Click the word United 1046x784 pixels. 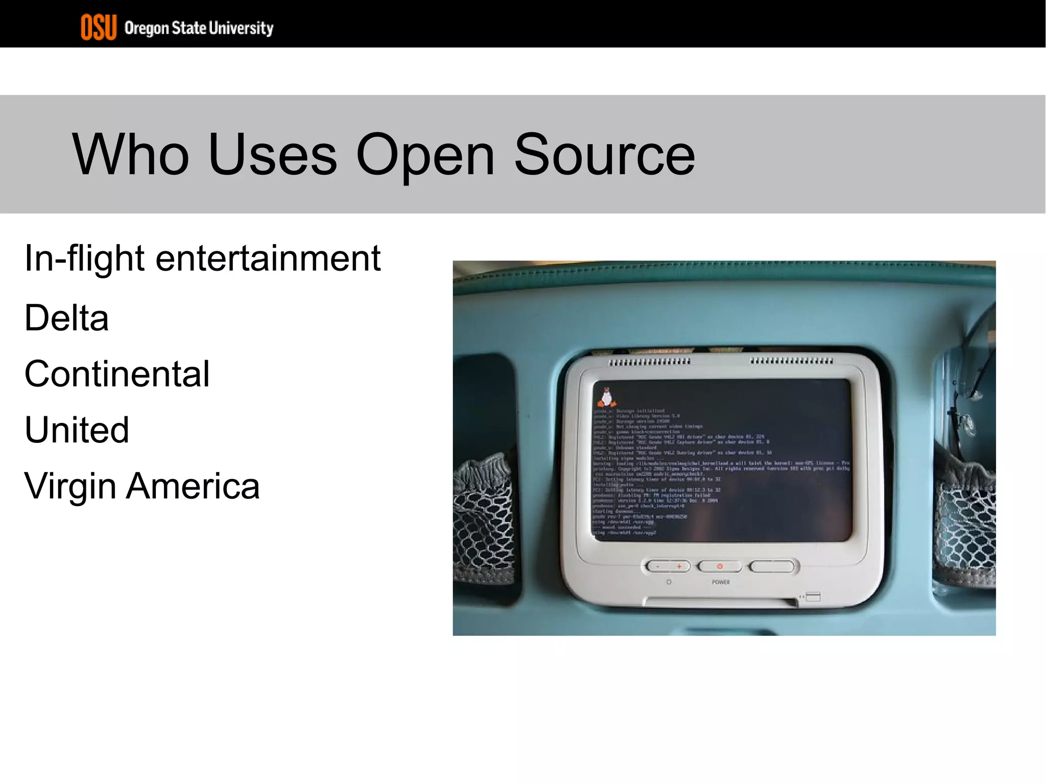77,430
